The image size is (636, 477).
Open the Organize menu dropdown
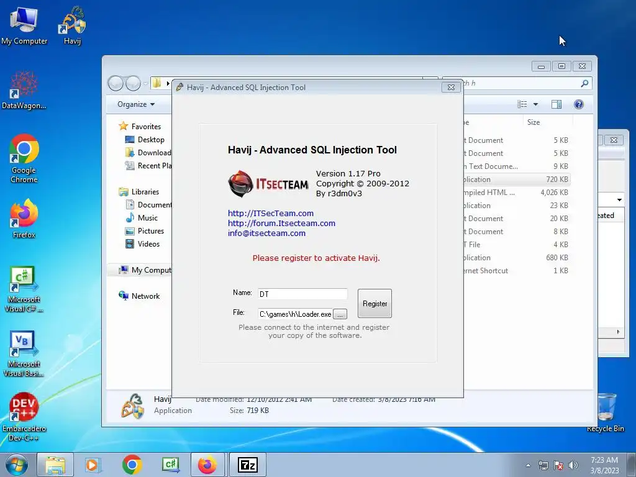point(136,104)
